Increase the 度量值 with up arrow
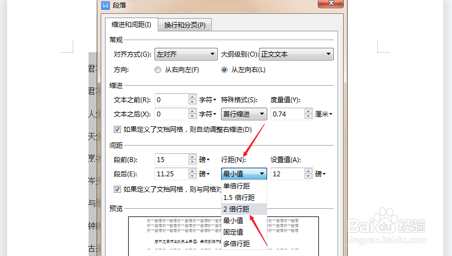The height and width of the screenshot is (256, 452). point(308,112)
